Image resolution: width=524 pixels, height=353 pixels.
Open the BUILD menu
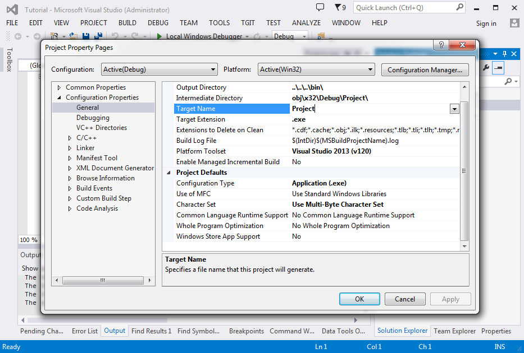[x=127, y=22]
